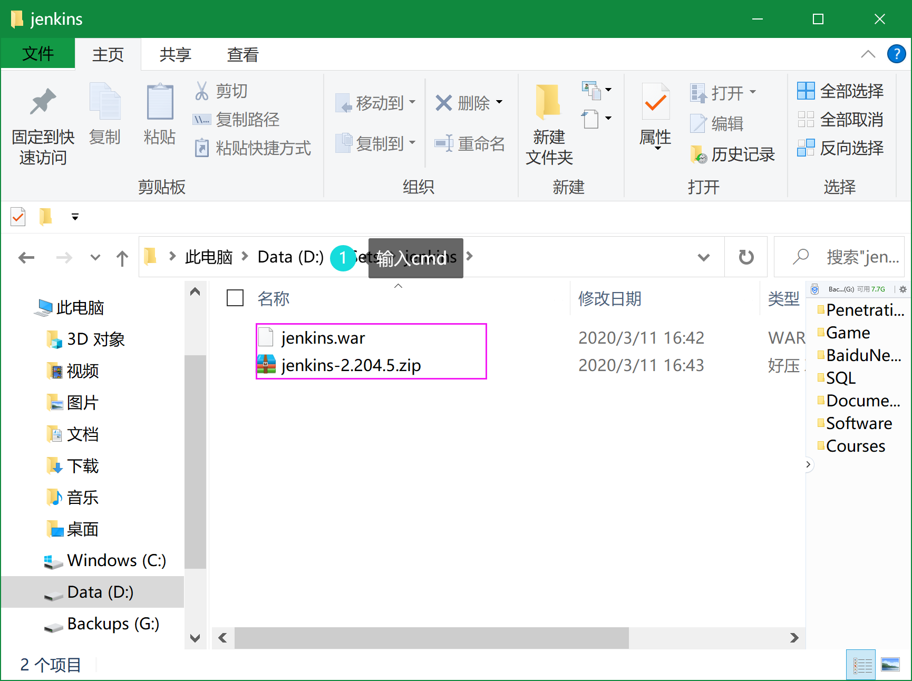Click the Select none icon
The width and height of the screenshot is (912, 681).
tap(806, 119)
